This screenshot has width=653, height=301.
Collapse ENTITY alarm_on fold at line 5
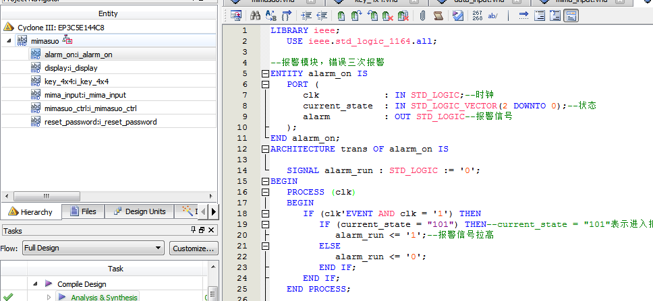265,73
